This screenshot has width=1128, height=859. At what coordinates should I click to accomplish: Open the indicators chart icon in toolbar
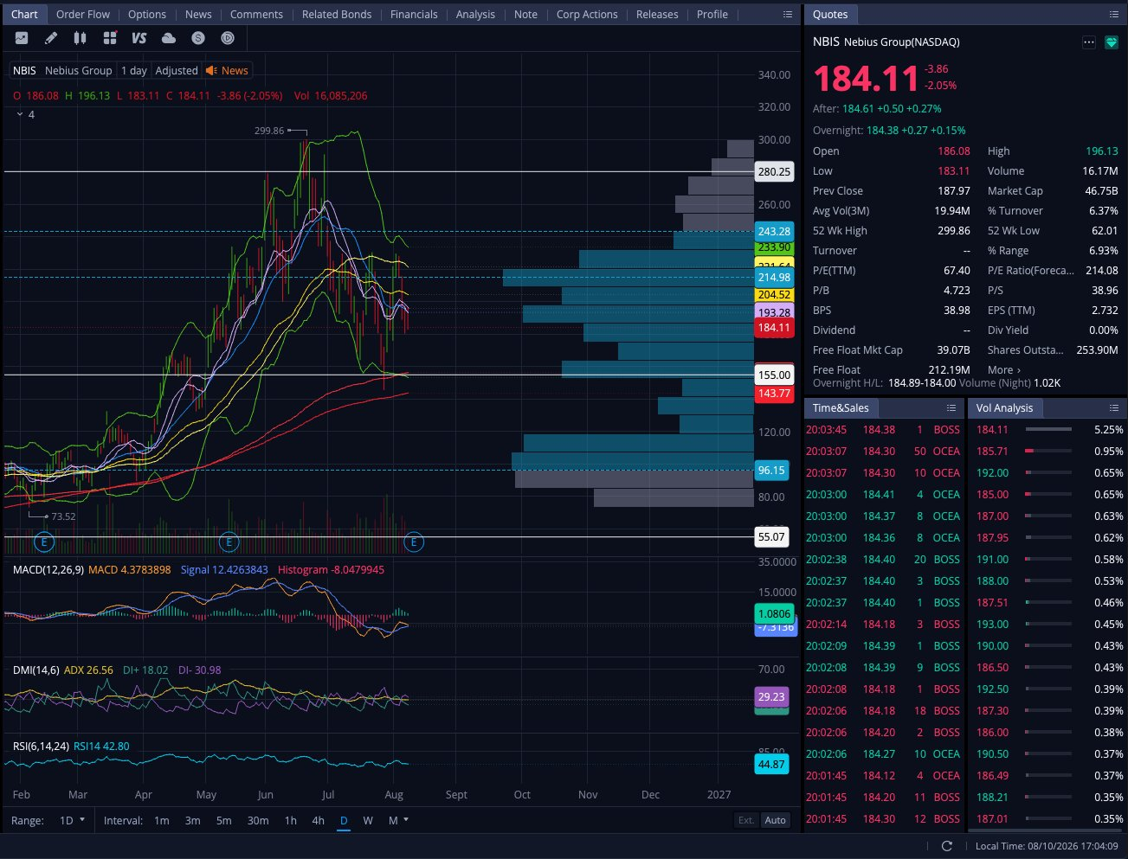click(x=22, y=38)
